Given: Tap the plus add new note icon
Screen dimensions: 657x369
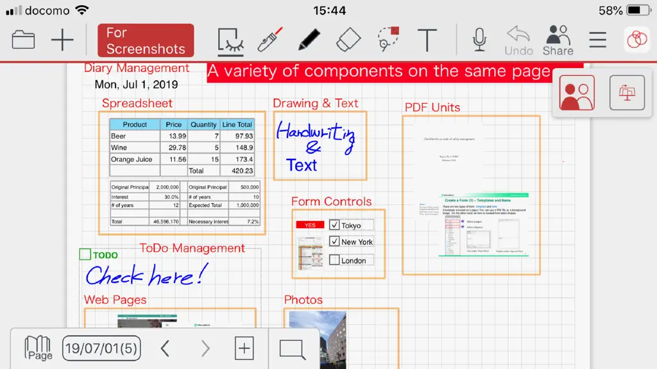Looking at the screenshot, I should point(62,40).
